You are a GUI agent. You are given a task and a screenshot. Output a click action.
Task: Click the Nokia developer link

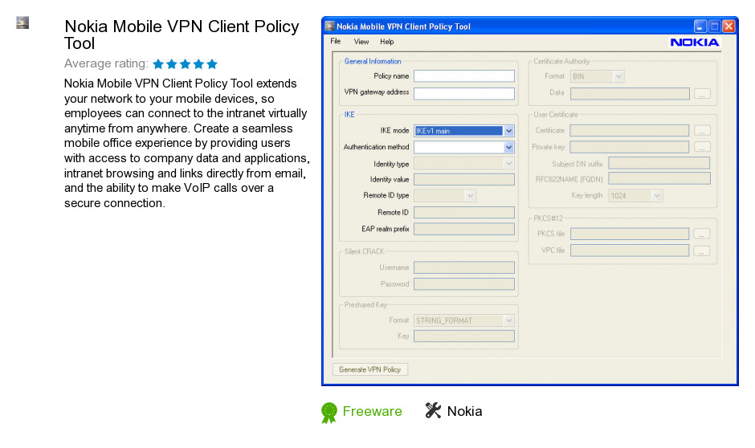point(465,411)
